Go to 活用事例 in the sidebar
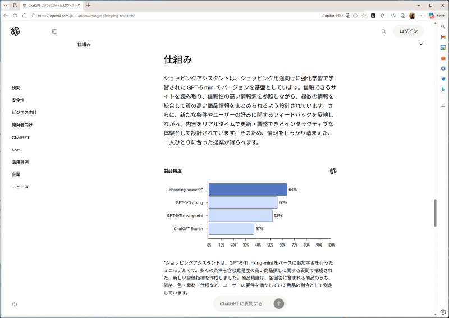This screenshot has width=449, height=318. (x=20, y=162)
